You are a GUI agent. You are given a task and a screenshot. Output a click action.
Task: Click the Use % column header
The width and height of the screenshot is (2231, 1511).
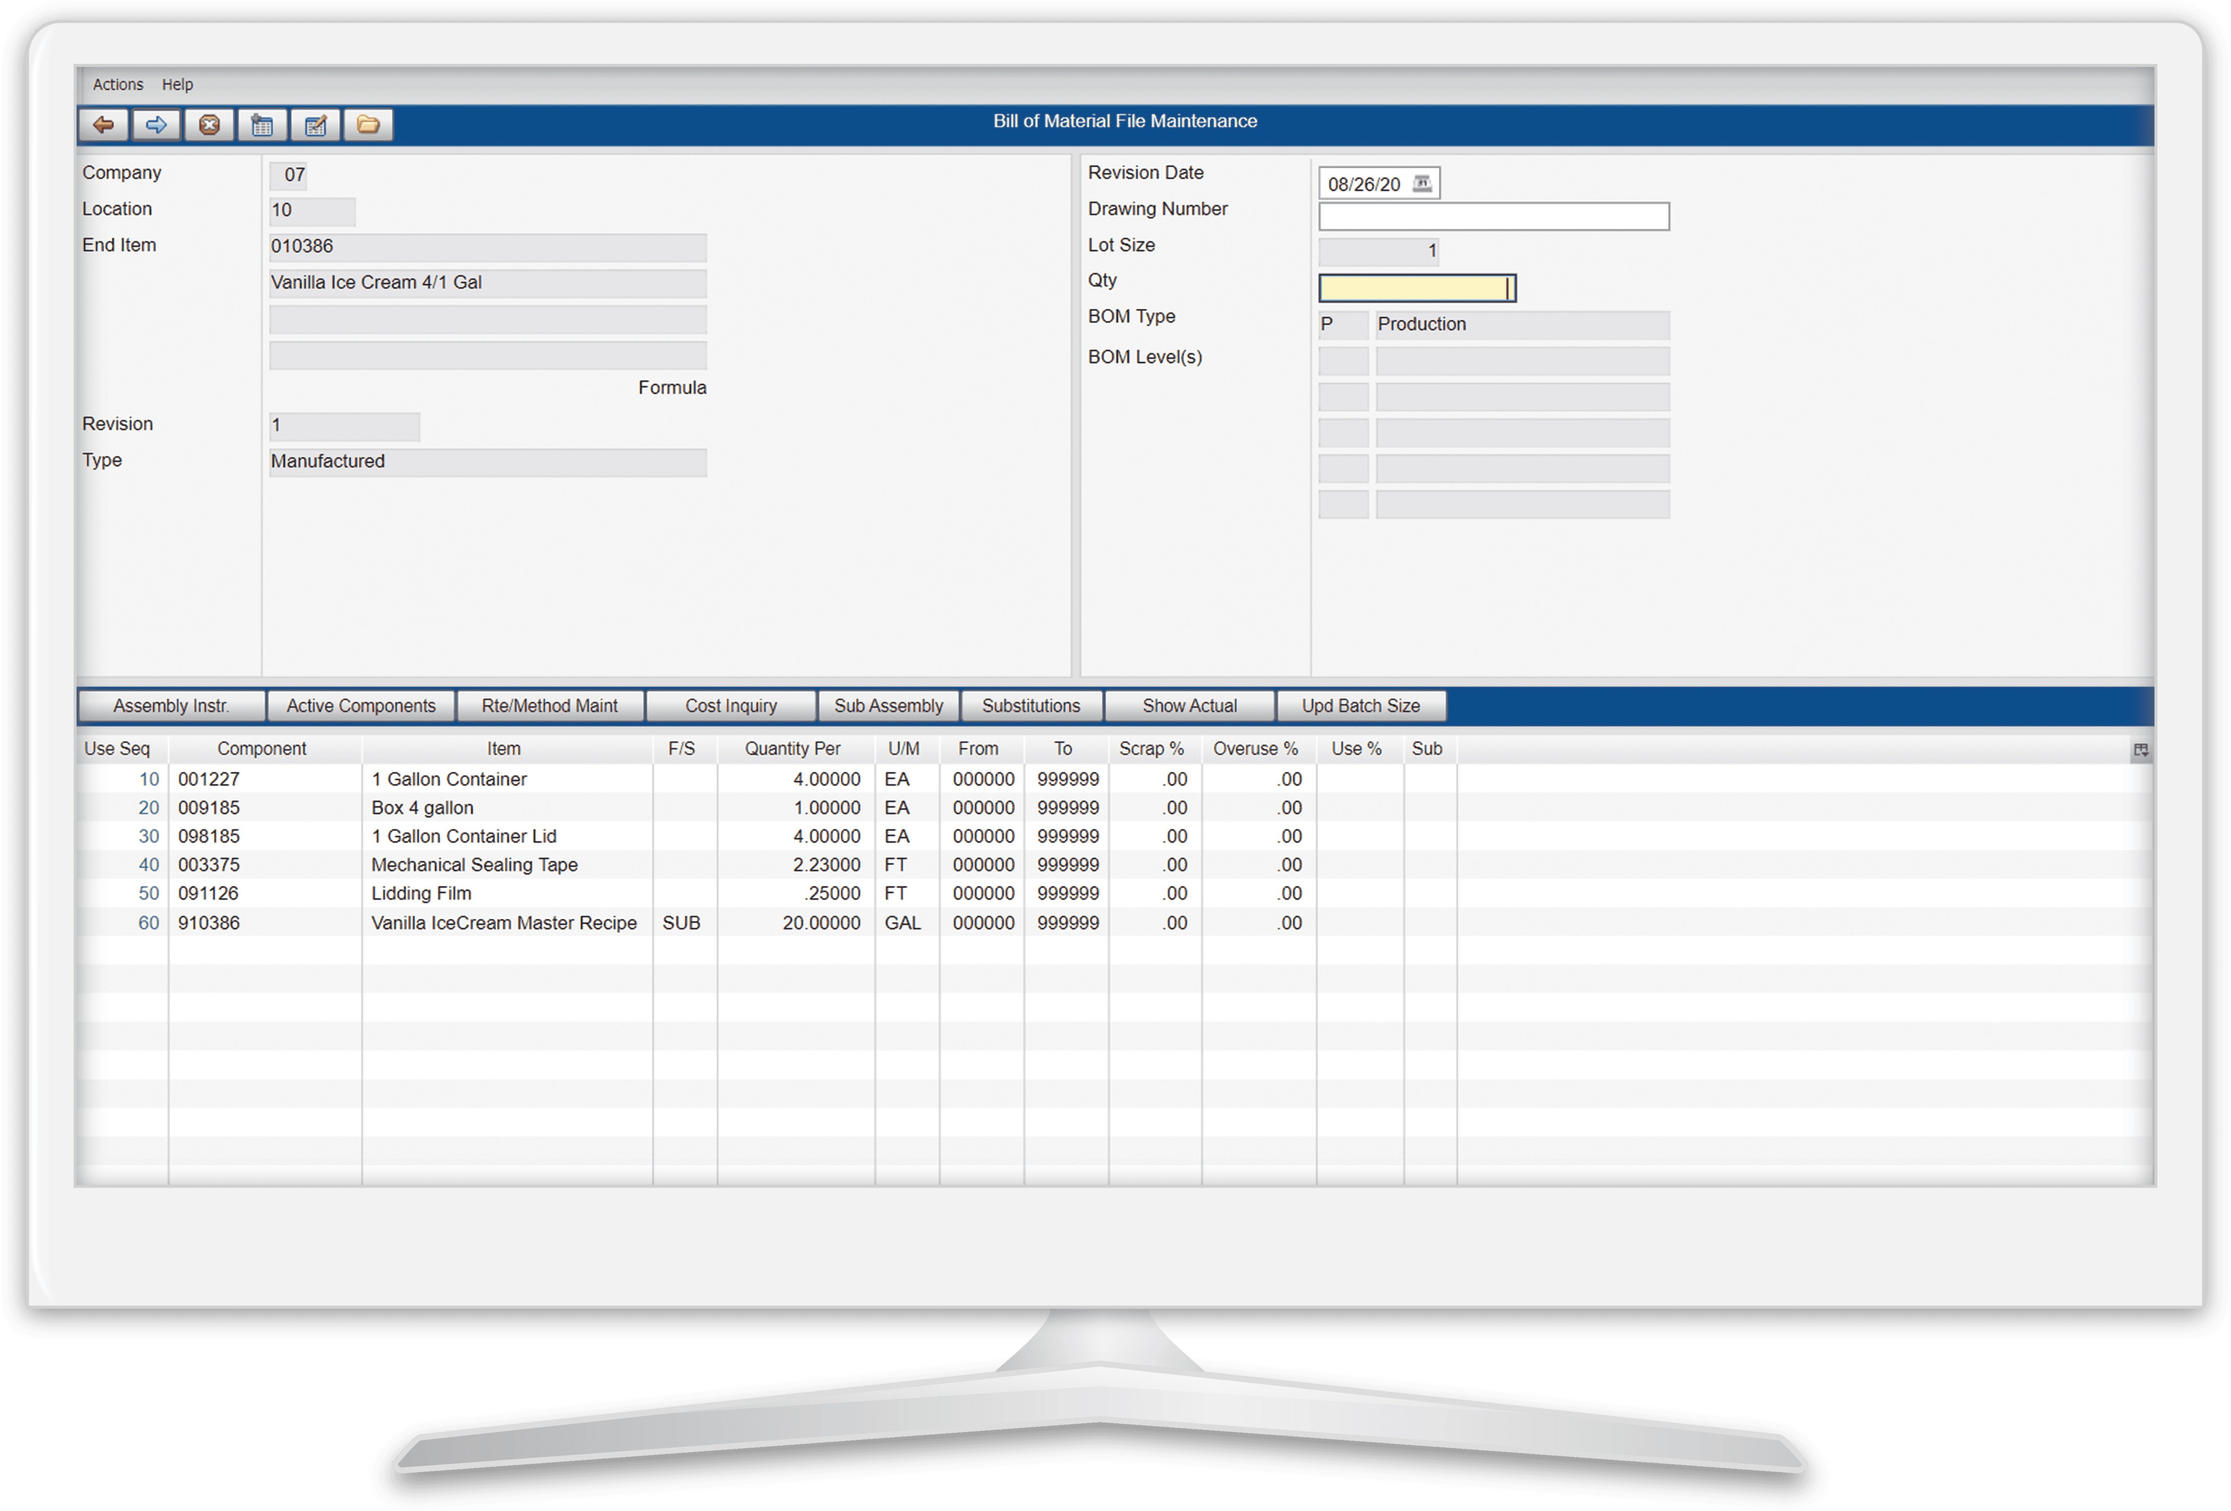tap(1356, 749)
